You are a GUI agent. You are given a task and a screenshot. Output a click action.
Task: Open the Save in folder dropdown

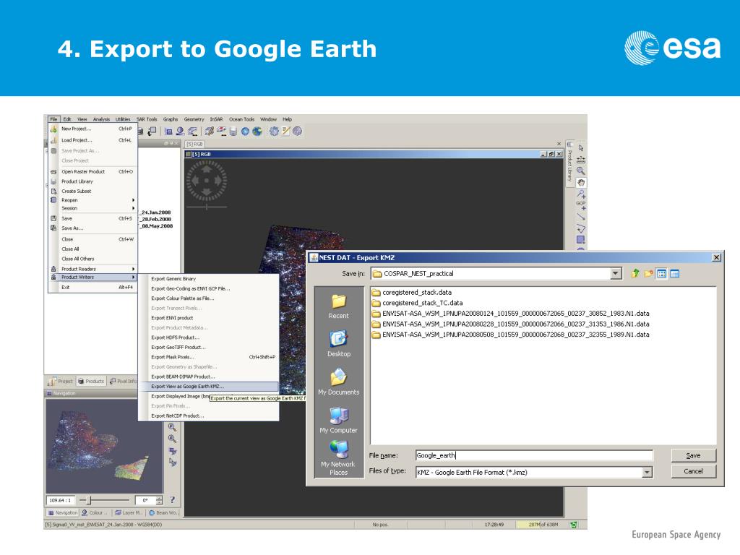(x=616, y=273)
